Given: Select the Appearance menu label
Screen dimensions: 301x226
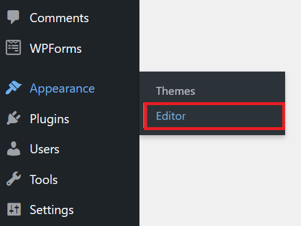Looking at the screenshot, I should [62, 89].
